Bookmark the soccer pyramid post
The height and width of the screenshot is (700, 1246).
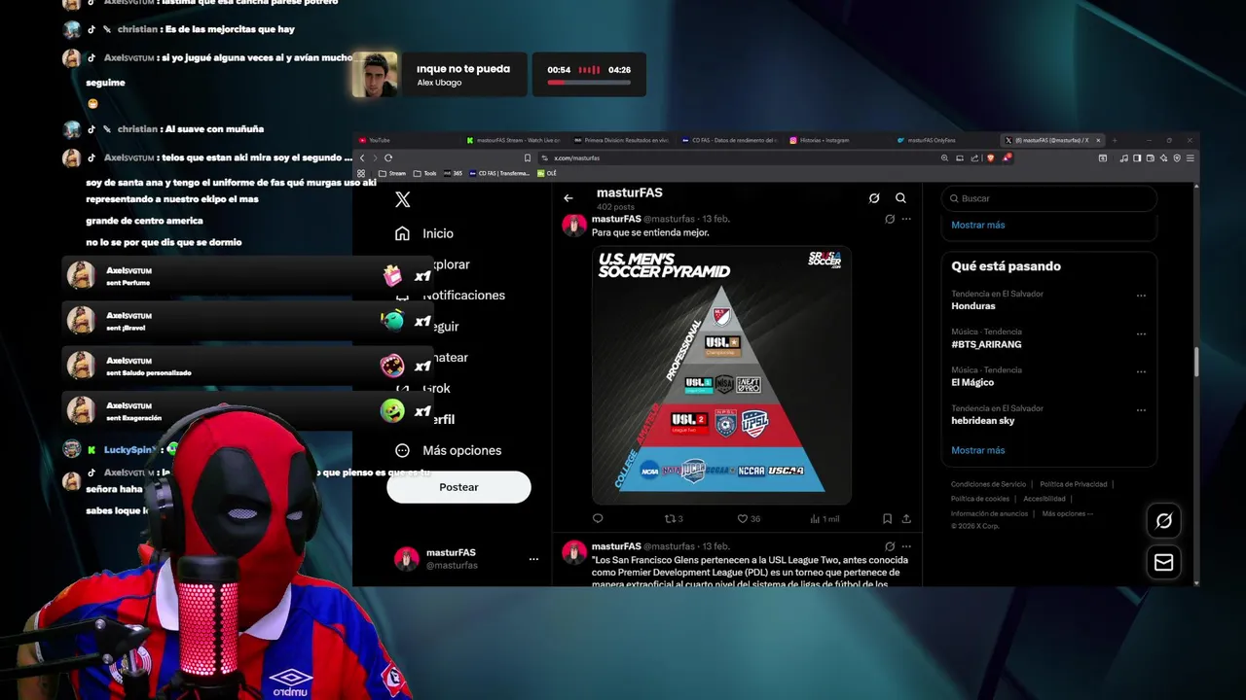click(887, 519)
